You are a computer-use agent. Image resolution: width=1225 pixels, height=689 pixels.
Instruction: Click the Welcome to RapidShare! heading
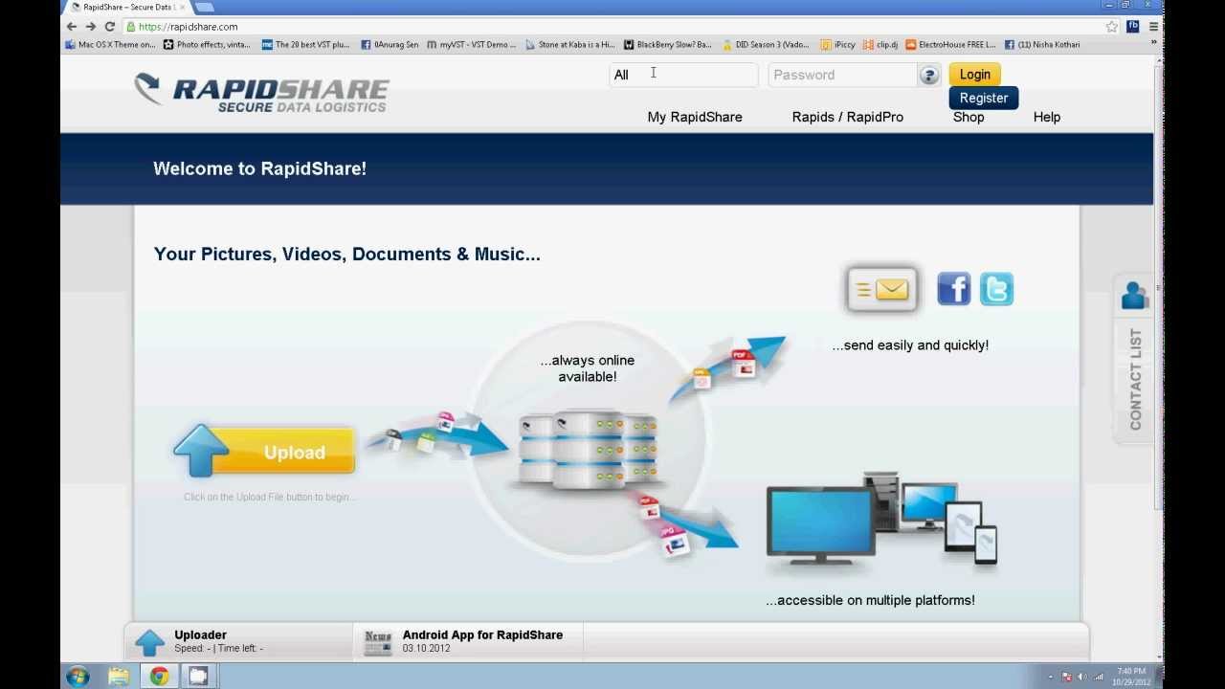259,168
